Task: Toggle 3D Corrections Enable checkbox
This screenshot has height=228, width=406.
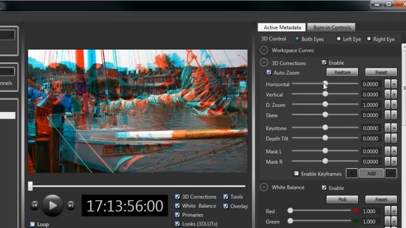Action: [324, 62]
